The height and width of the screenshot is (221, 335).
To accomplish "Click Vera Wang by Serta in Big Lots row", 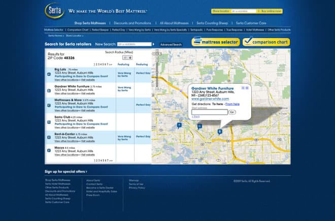I will click(124, 75).
